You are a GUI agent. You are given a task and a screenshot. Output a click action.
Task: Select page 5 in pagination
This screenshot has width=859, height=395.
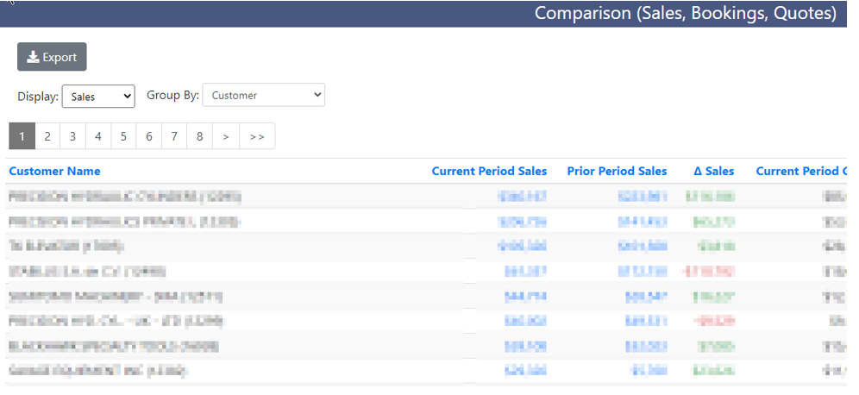pyautogui.click(x=124, y=136)
